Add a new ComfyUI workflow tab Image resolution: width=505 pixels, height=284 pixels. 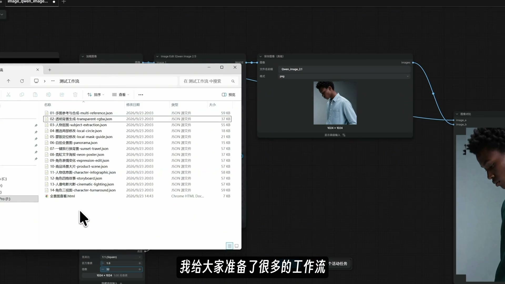(64, 2)
